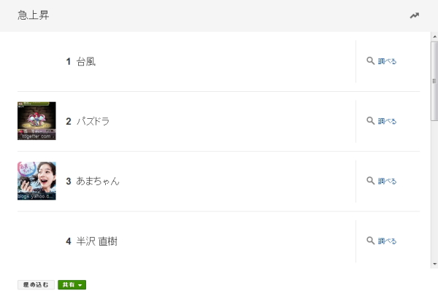Open the 調べる link for 台風

tap(387, 61)
